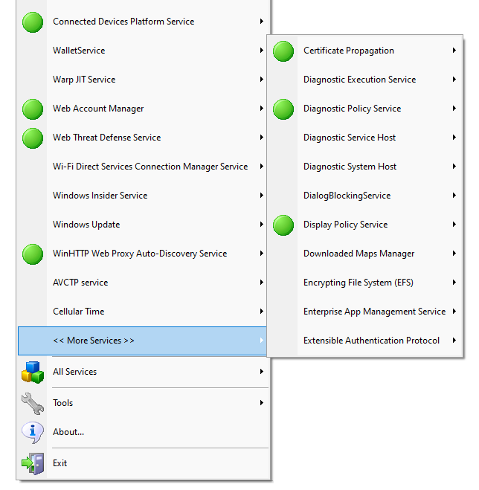This screenshot has height=490, width=479.
Task: Click Web Threat Defense Service label
Action: click(106, 138)
